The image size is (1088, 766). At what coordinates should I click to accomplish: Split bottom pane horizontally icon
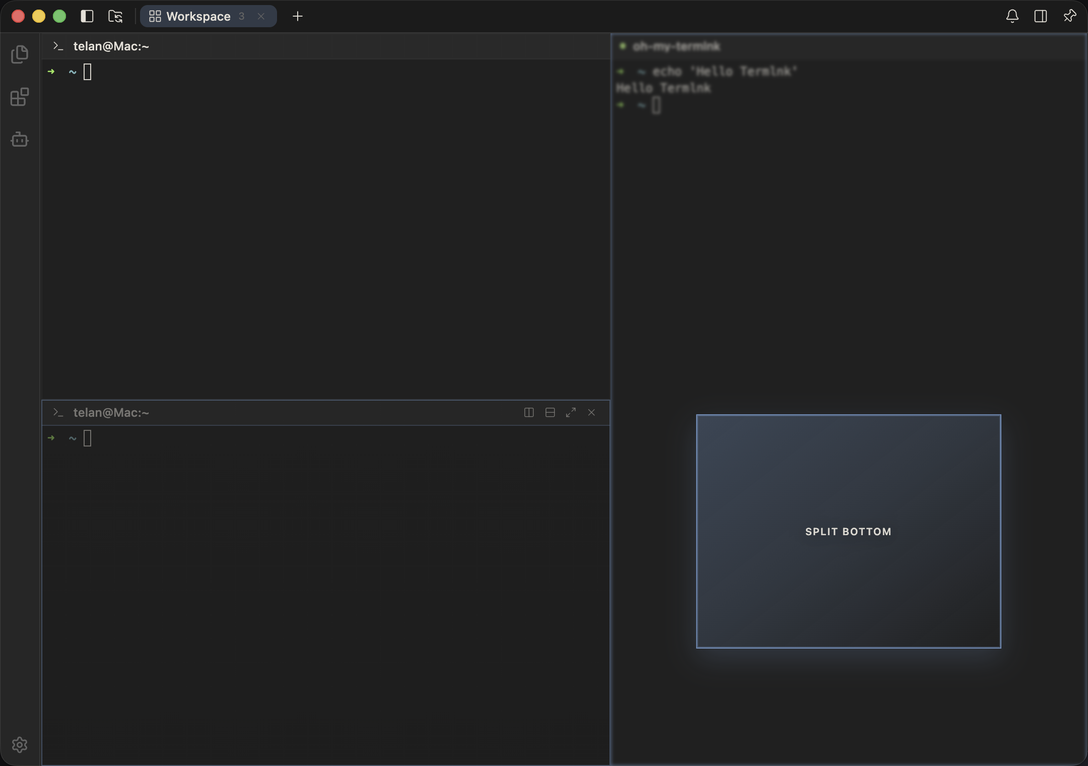tap(550, 412)
